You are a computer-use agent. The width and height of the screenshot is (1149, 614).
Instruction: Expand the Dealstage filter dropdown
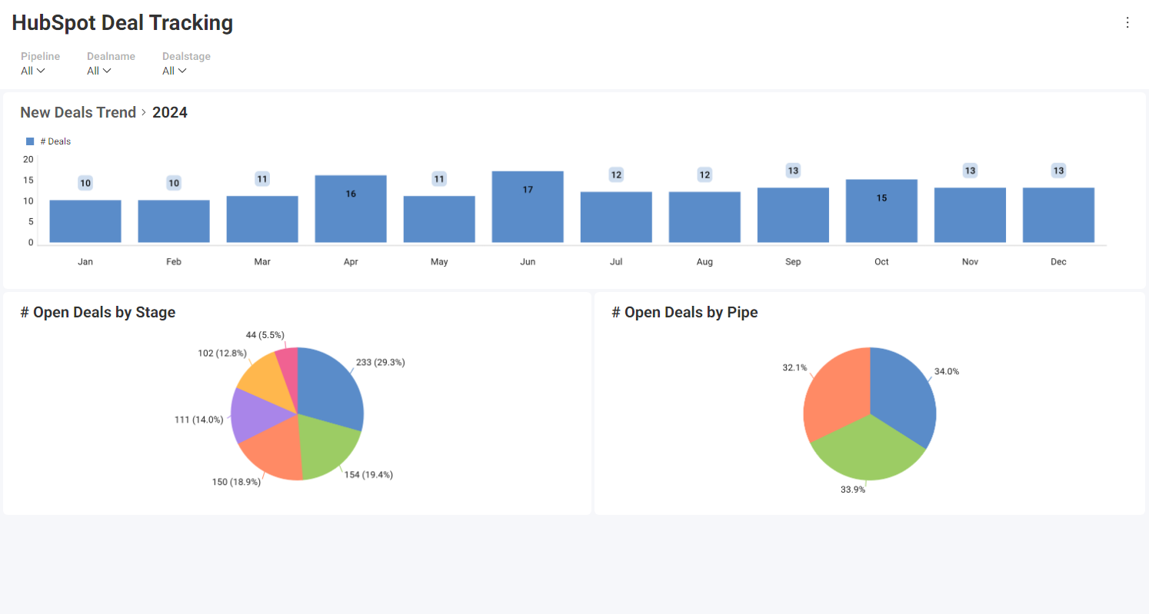pos(174,71)
